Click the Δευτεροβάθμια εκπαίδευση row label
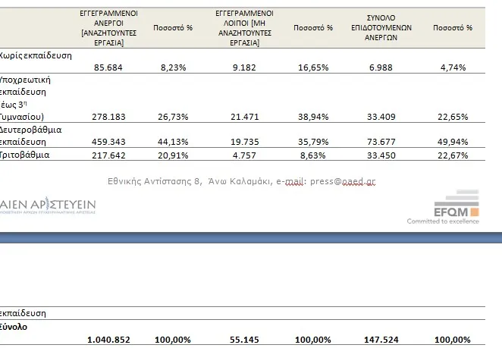Viewport: 502px width, 348px height. (30, 136)
